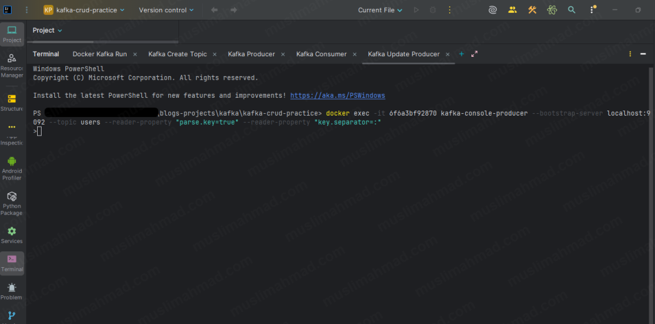Open the swirl AI assistant icon
The width and height of the screenshot is (655, 324).
pos(493,10)
